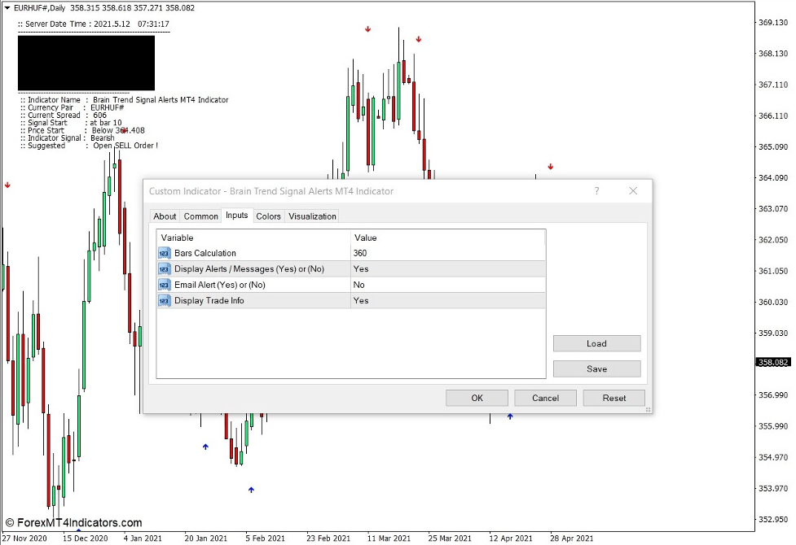Click the red arrow on the far-left chart edge

click(x=7, y=185)
